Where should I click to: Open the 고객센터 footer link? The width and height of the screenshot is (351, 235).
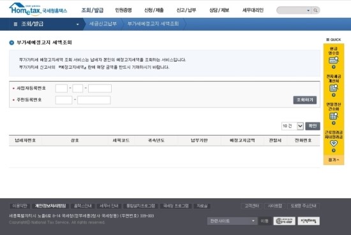[252, 206]
